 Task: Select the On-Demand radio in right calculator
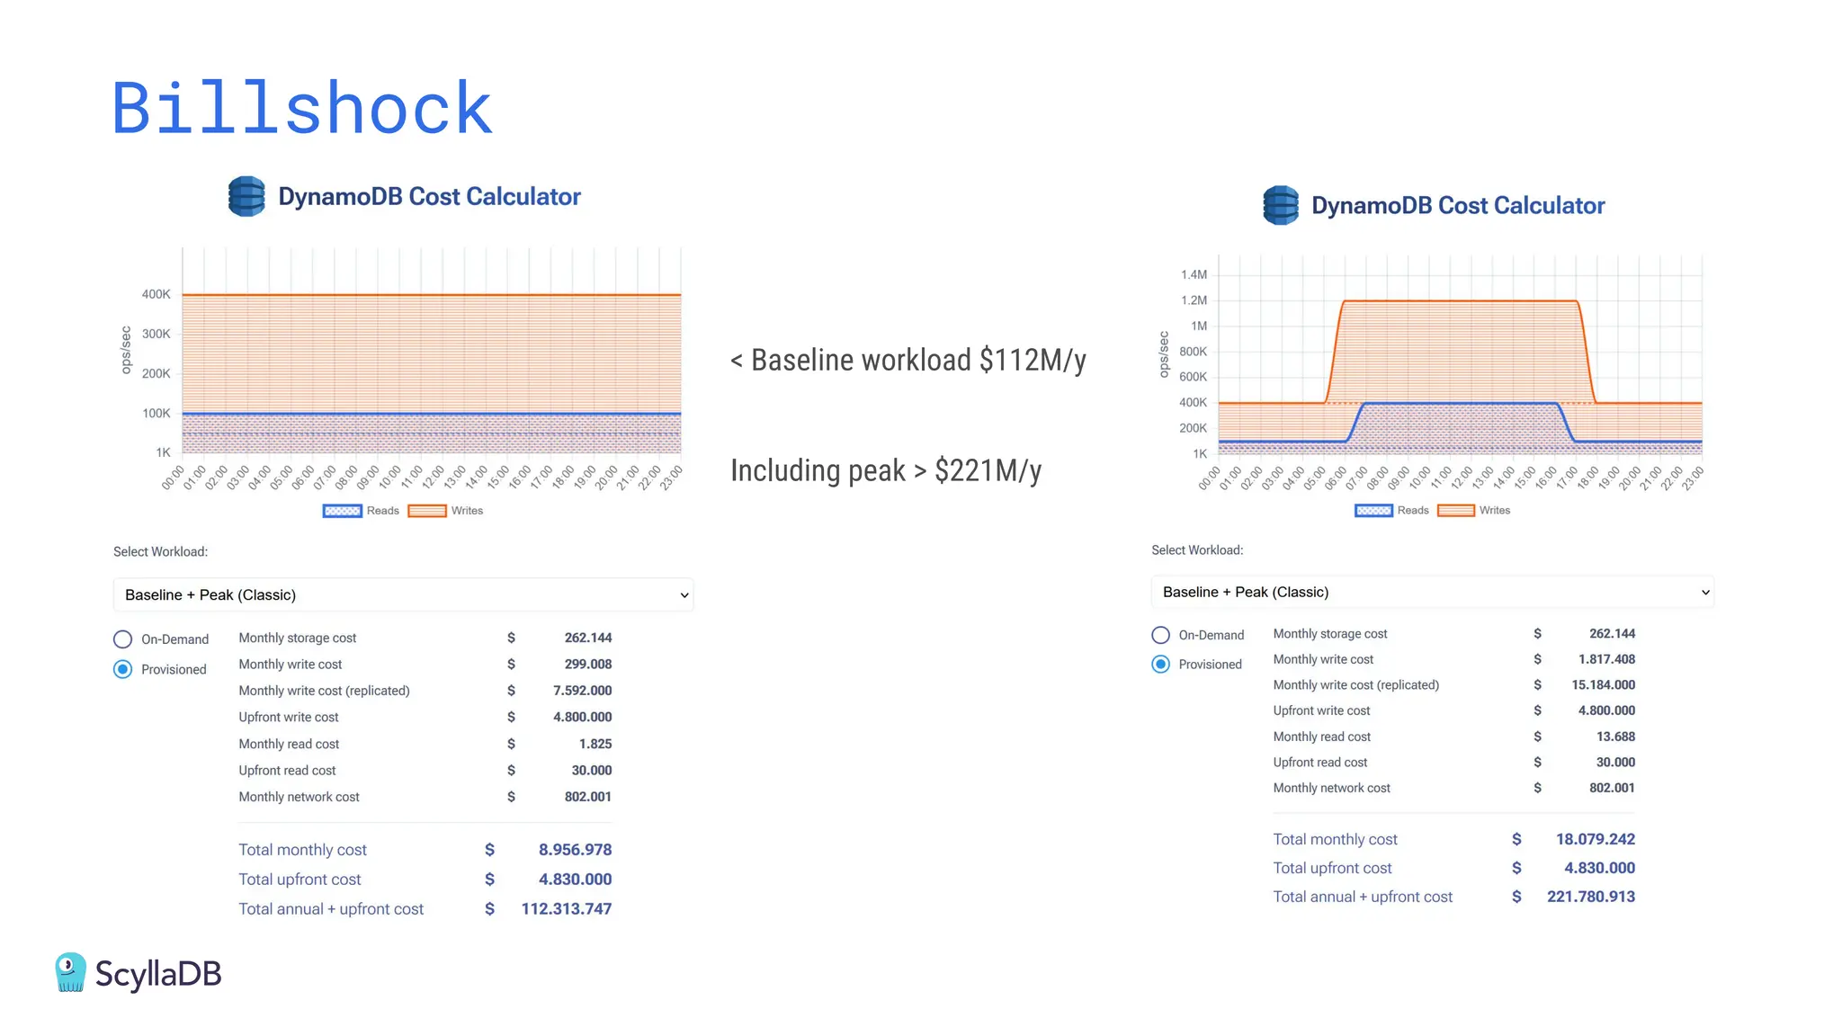pyautogui.click(x=1161, y=635)
